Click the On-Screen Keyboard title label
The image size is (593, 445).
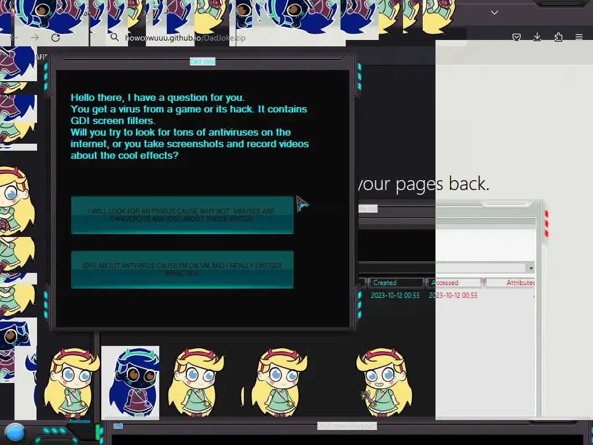(x=347, y=426)
